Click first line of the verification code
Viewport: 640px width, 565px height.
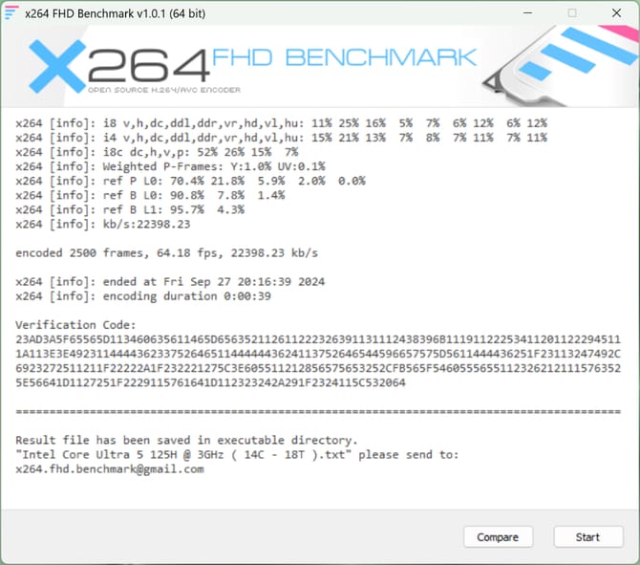[318, 339]
